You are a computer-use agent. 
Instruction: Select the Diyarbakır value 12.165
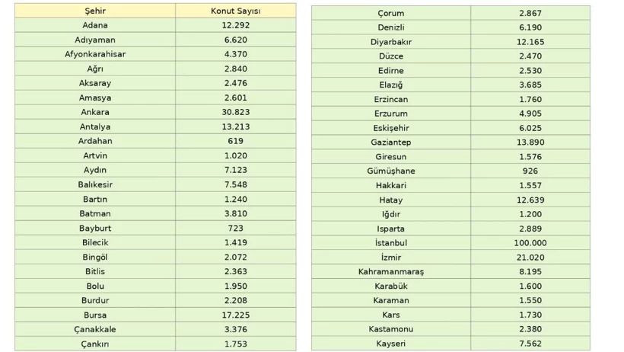coord(530,42)
